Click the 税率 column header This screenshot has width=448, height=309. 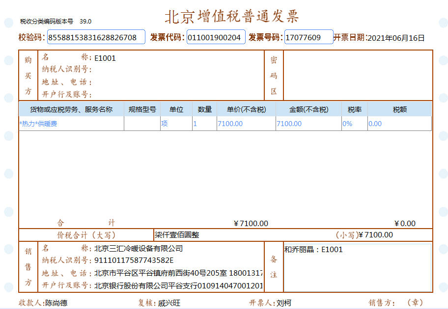point(355,109)
